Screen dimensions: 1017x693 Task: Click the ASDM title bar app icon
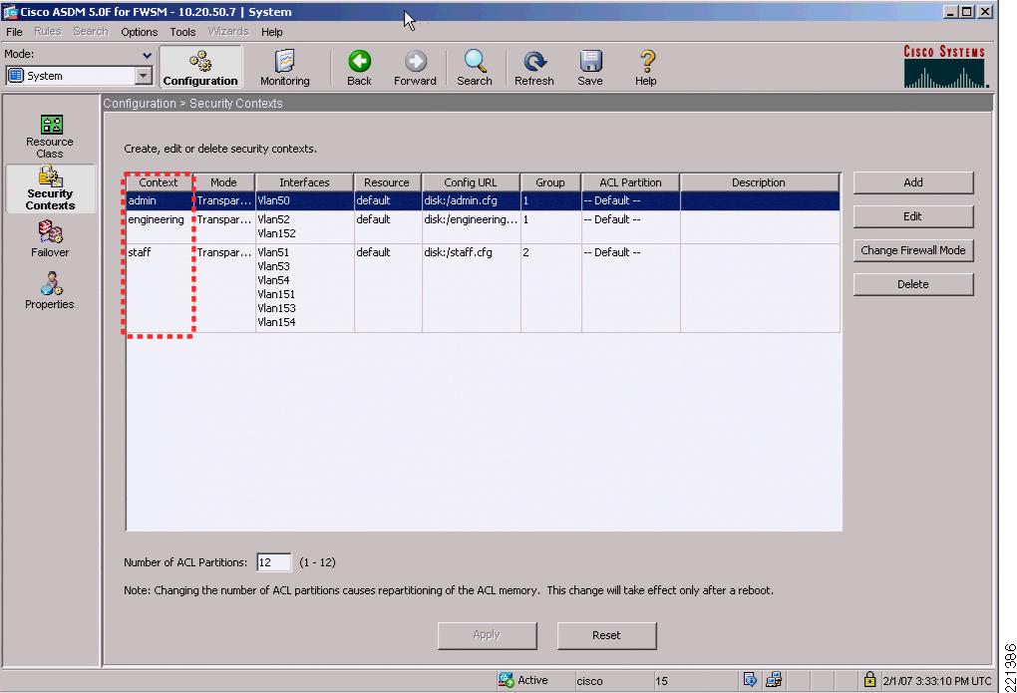point(10,12)
